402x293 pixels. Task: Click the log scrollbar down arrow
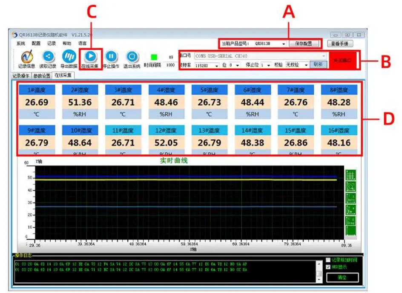pyautogui.click(x=319, y=280)
